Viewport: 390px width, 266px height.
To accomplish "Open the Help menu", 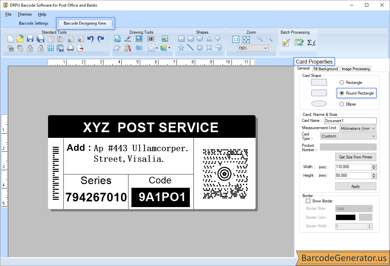I will coord(42,14).
